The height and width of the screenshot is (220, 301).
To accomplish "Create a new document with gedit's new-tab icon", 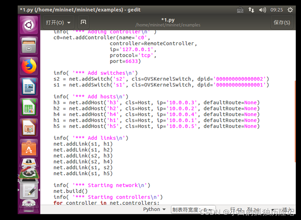I will [x=83, y=22].
